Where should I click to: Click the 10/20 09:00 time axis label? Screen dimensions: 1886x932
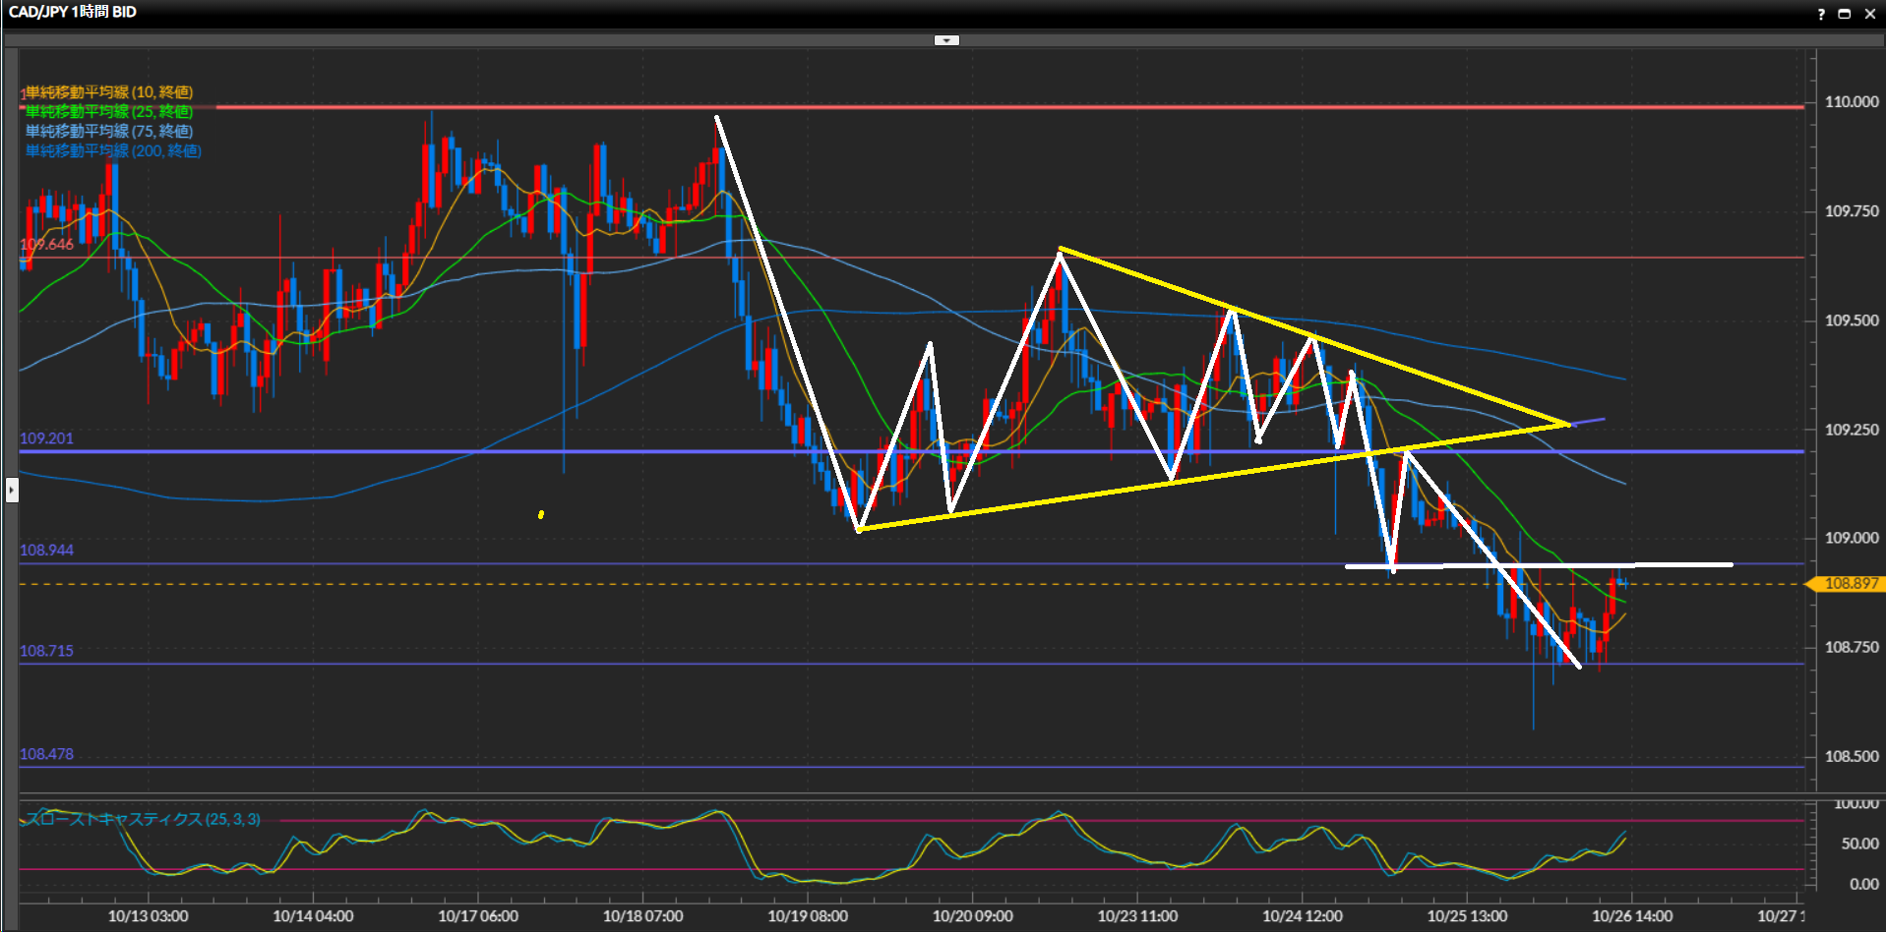point(972,916)
